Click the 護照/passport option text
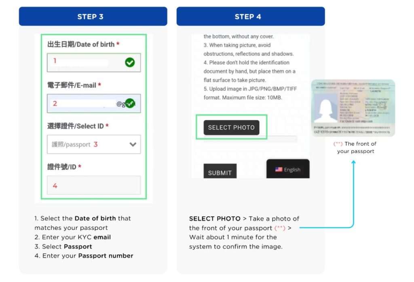414x282 pixels. (71, 144)
